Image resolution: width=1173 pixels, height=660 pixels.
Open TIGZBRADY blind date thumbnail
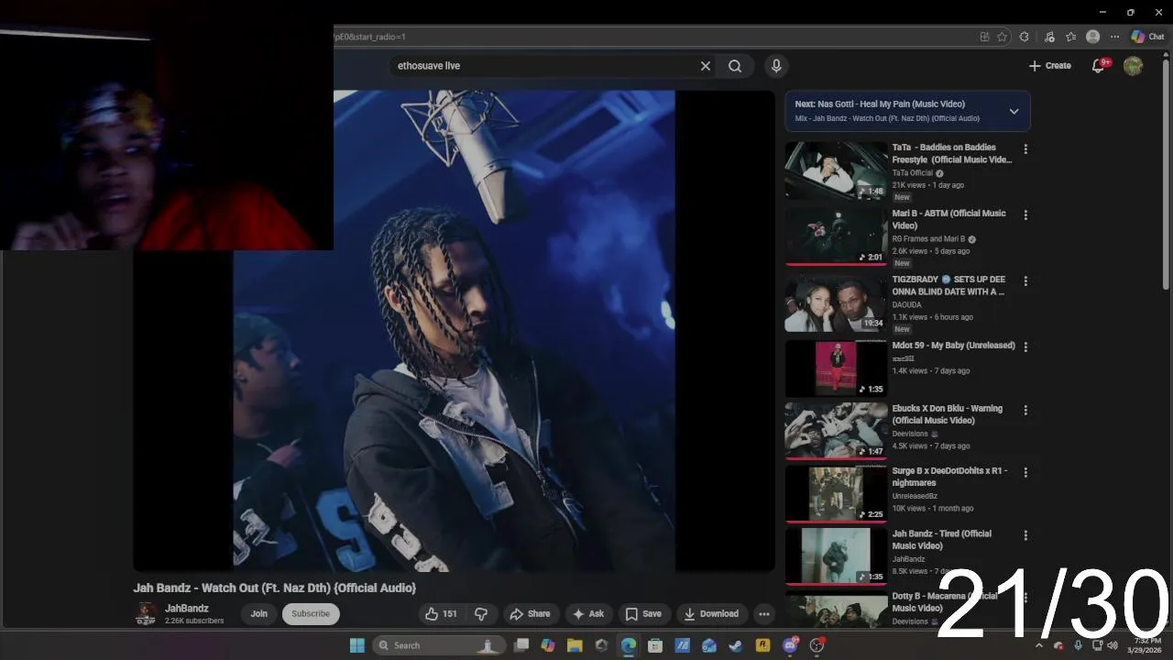[836, 302]
